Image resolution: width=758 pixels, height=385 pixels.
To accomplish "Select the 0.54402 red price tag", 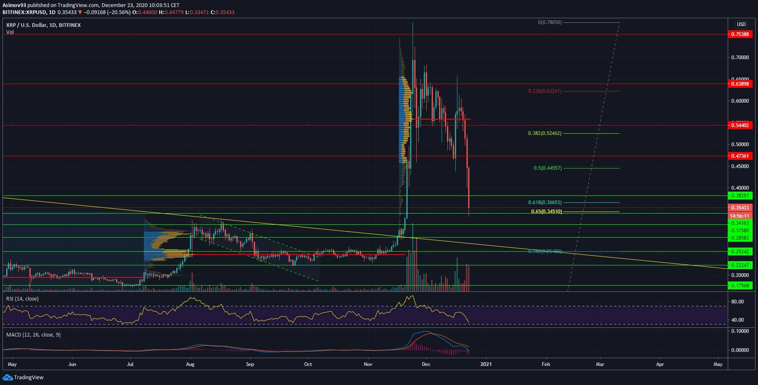I will tap(740, 125).
